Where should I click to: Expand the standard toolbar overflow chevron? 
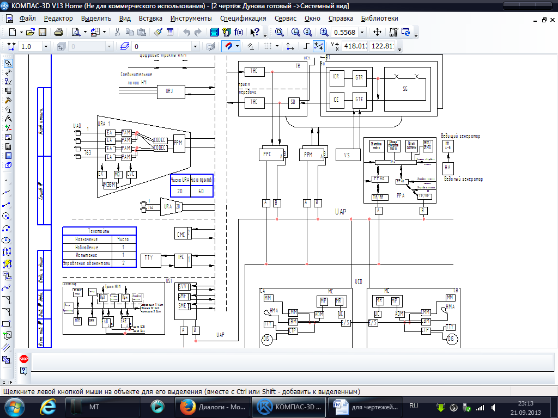265,34
